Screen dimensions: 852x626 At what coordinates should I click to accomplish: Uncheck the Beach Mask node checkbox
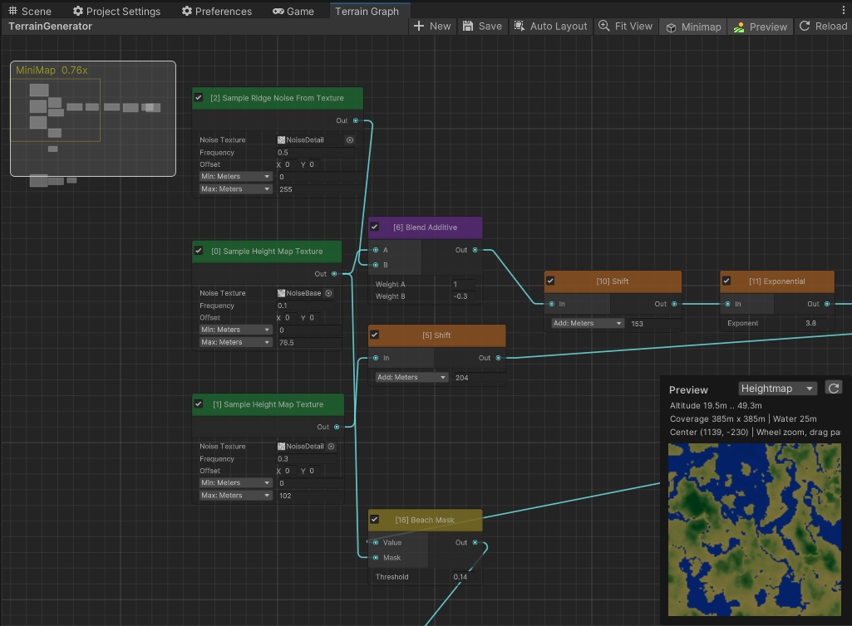[x=374, y=519]
